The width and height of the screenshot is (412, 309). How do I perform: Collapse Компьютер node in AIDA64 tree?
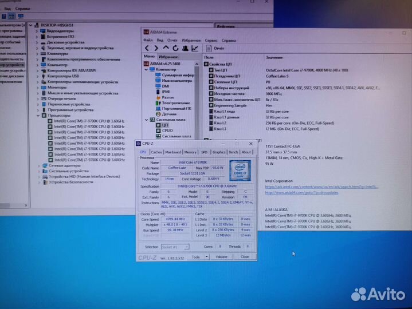click(x=146, y=69)
